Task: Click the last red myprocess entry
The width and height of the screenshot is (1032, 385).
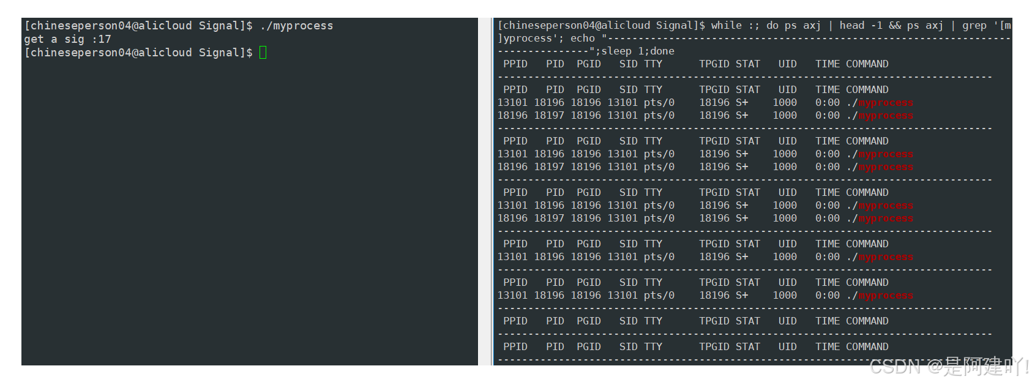Action: pos(885,296)
